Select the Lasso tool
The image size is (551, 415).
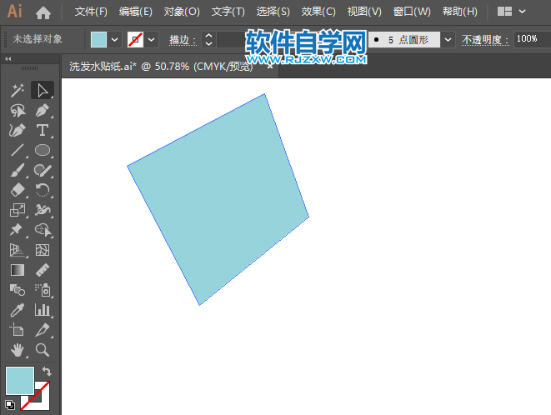tap(18, 110)
